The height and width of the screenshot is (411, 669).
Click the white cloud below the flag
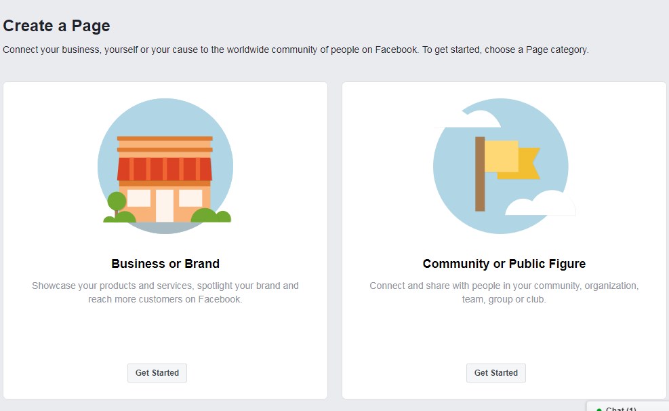click(x=540, y=203)
